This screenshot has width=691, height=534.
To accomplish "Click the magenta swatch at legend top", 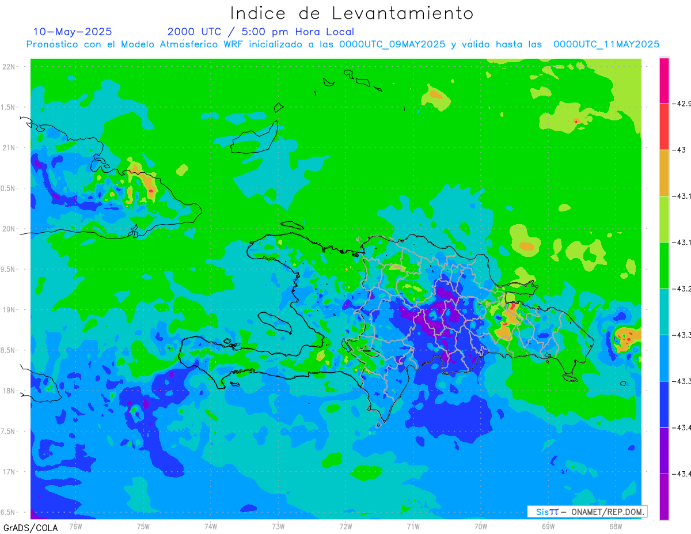I will [664, 81].
